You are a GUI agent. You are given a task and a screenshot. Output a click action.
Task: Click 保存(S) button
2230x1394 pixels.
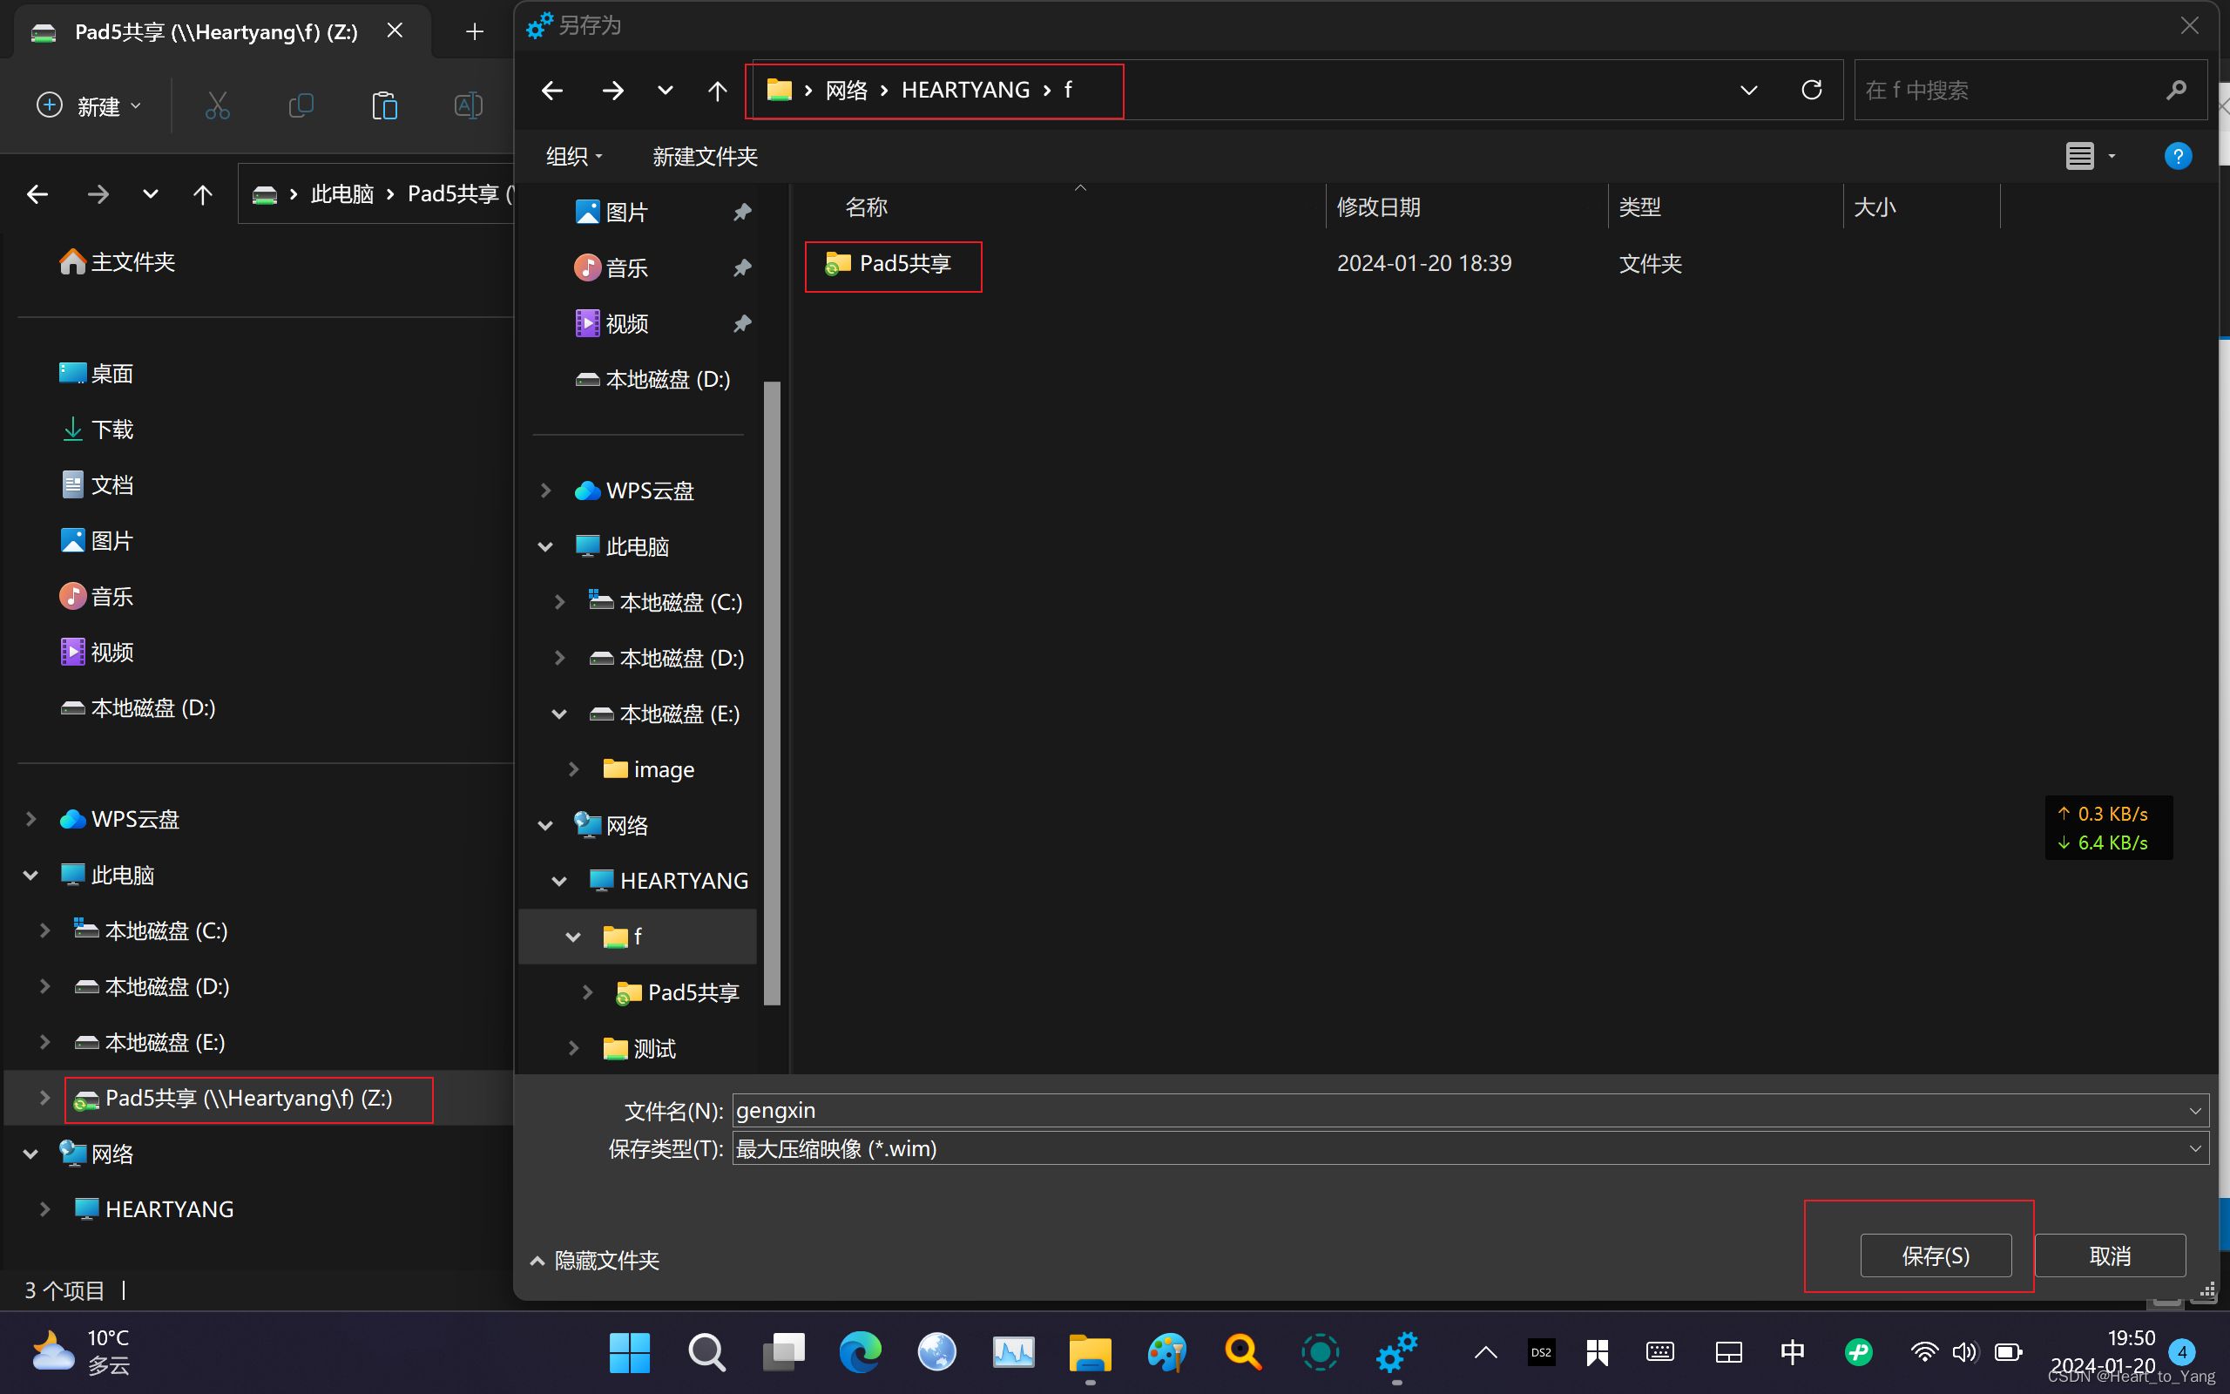[1935, 1255]
